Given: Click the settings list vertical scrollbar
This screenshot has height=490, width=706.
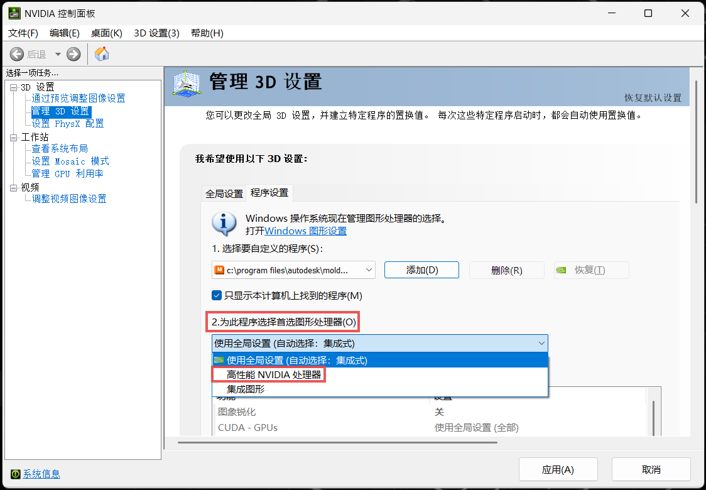Looking at the screenshot, I should coord(654,418).
